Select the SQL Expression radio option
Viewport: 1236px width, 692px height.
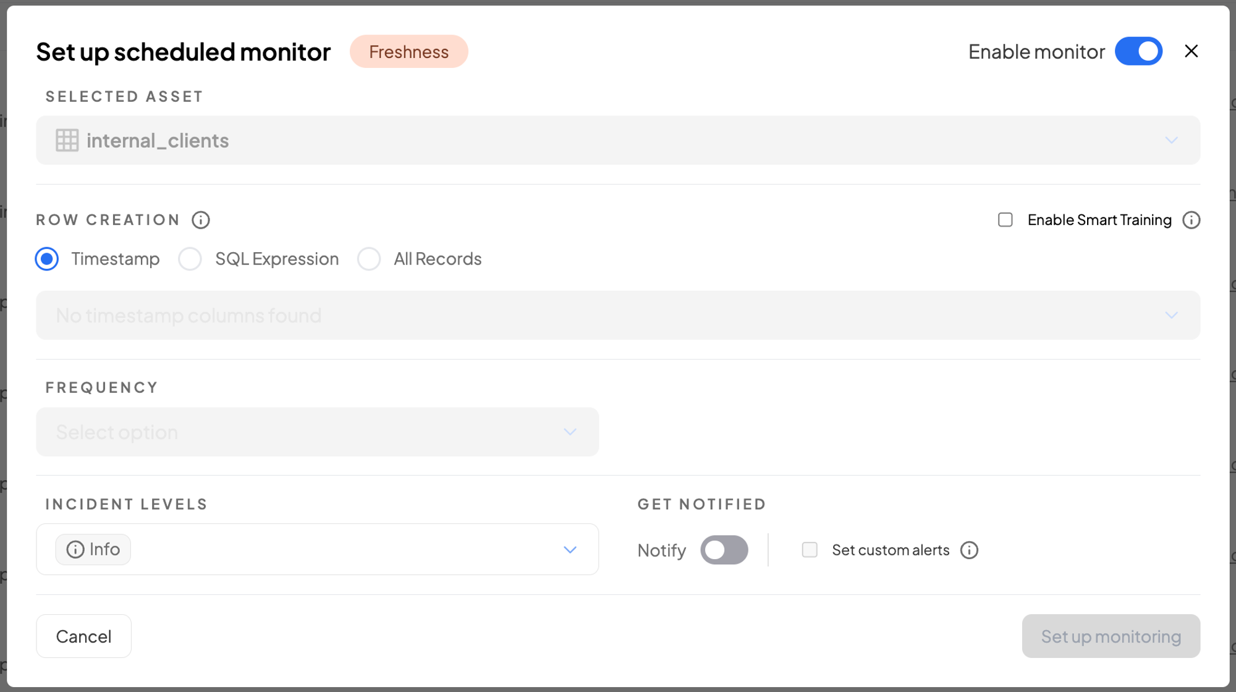point(190,259)
